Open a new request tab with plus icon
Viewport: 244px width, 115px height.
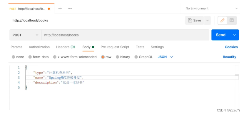pyautogui.click(x=60, y=9)
